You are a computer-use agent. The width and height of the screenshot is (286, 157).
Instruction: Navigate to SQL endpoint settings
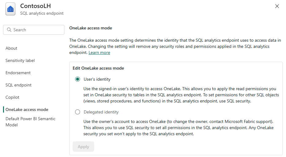[18, 85]
